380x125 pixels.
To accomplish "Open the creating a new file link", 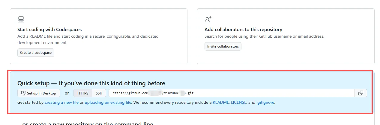I will (x=61, y=103).
